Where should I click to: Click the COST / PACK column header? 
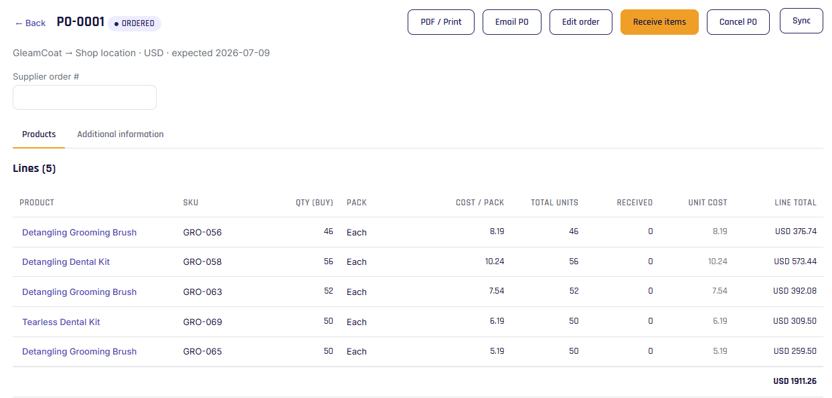[480, 202]
